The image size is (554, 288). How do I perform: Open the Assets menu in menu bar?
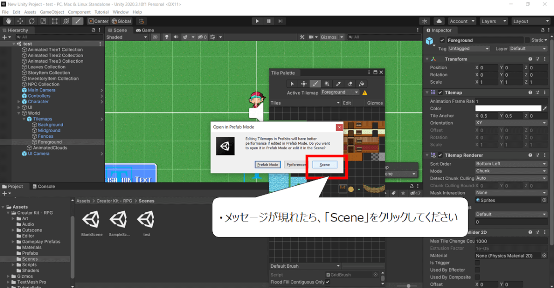tap(30, 12)
